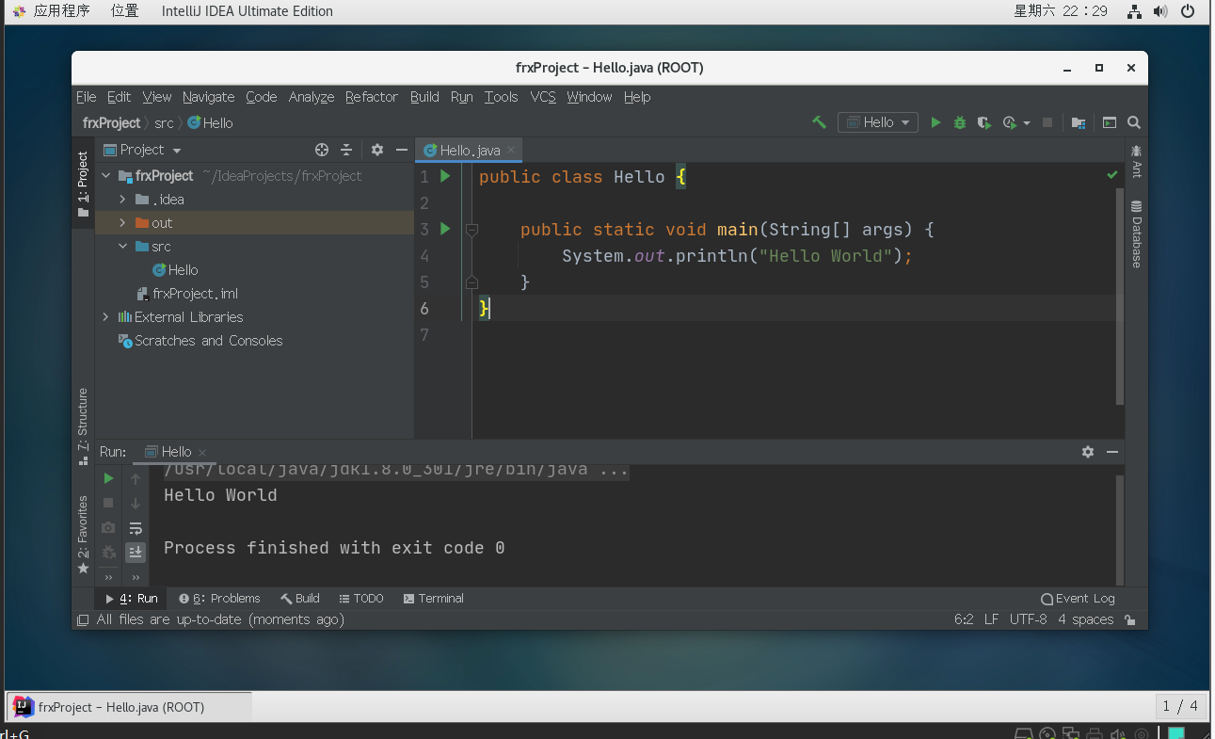Click the LF line separator indicator
This screenshot has height=739, width=1215.
click(x=991, y=619)
